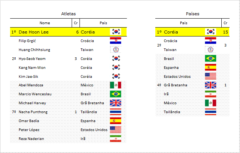Click the Estados Unidos flag in Países table
240x153 pixels.
211,76
